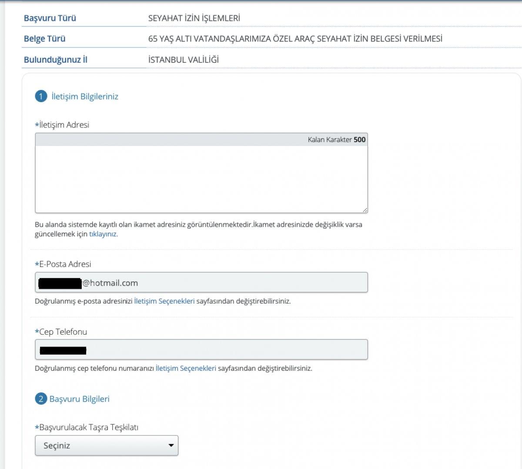
Task: Select the İletişim Bilgileriniz section heading
Action: point(85,96)
